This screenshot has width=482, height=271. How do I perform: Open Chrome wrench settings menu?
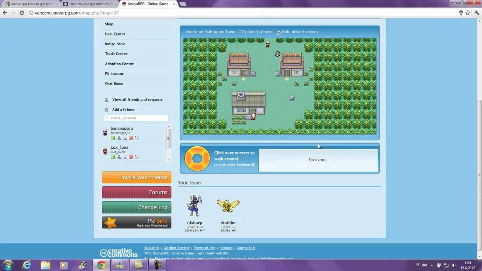pos(477,13)
